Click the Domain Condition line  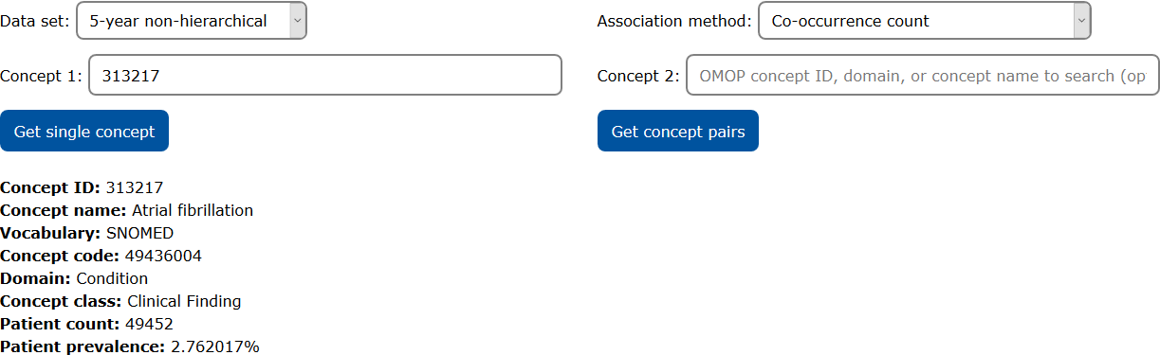(x=74, y=278)
